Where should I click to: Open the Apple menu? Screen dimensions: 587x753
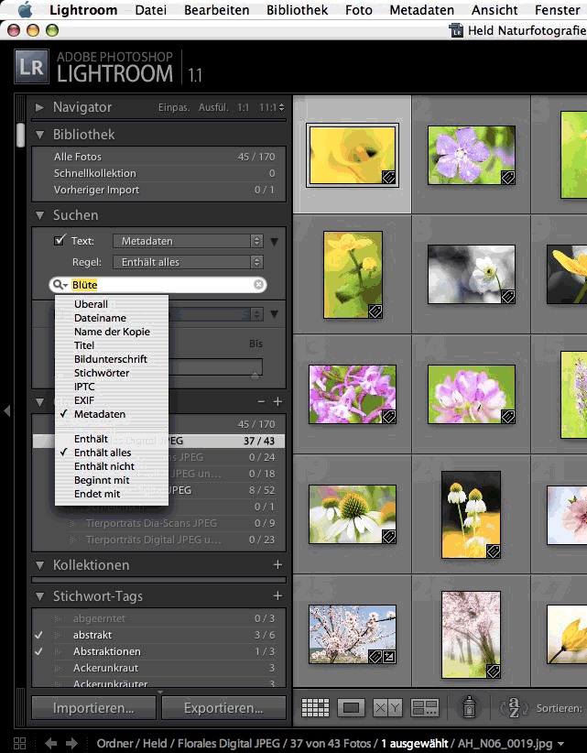pyautogui.click(x=25, y=9)
